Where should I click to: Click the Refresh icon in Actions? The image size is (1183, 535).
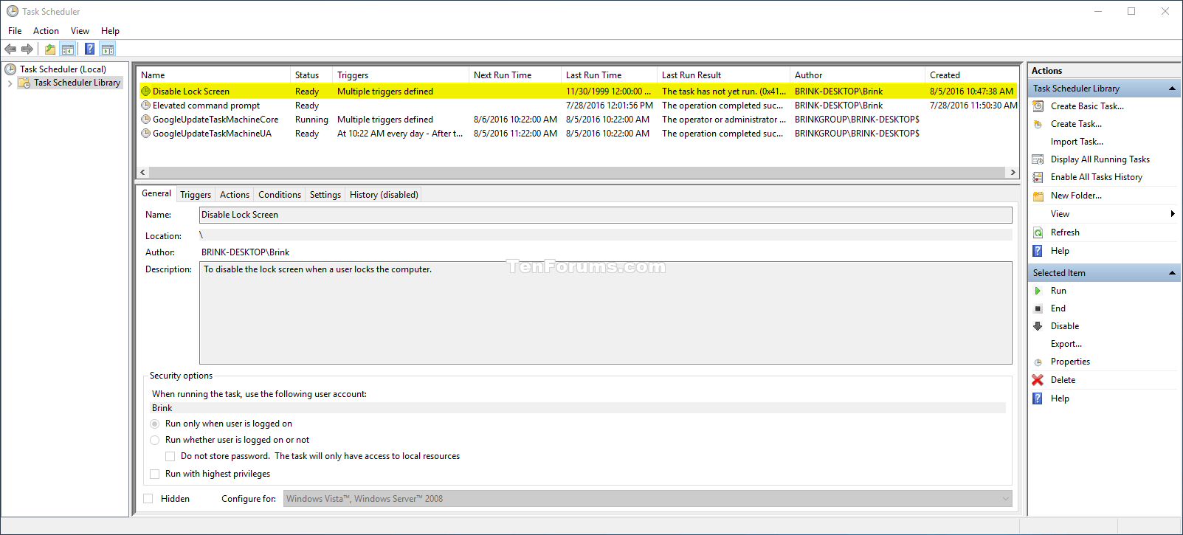click(1038, 232)
